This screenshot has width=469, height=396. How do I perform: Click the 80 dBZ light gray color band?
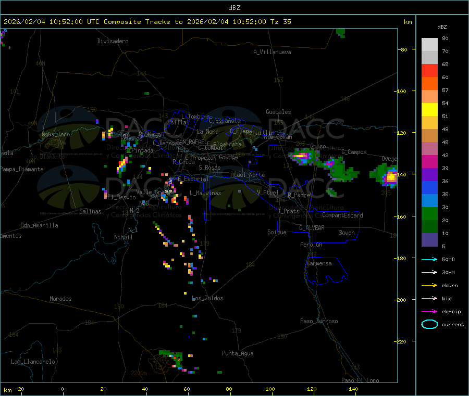[429, 45]
